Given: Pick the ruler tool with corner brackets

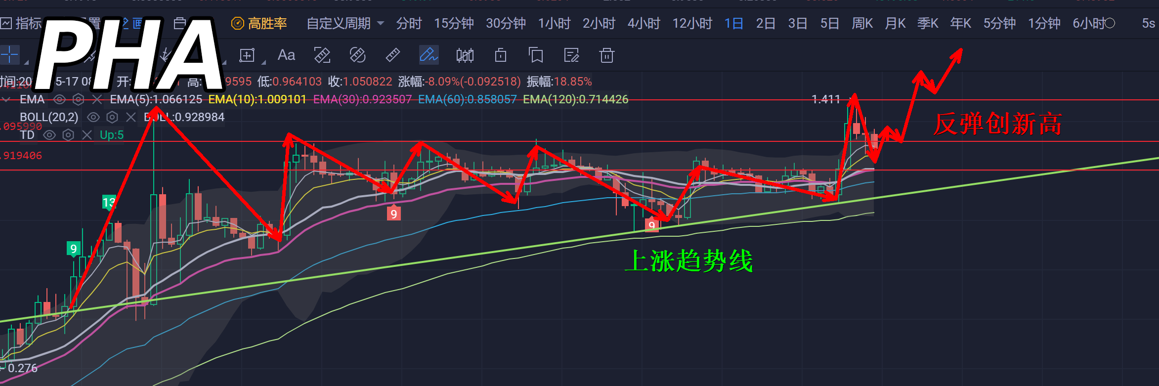Looking at the screenshot, I should pos(322,55).
